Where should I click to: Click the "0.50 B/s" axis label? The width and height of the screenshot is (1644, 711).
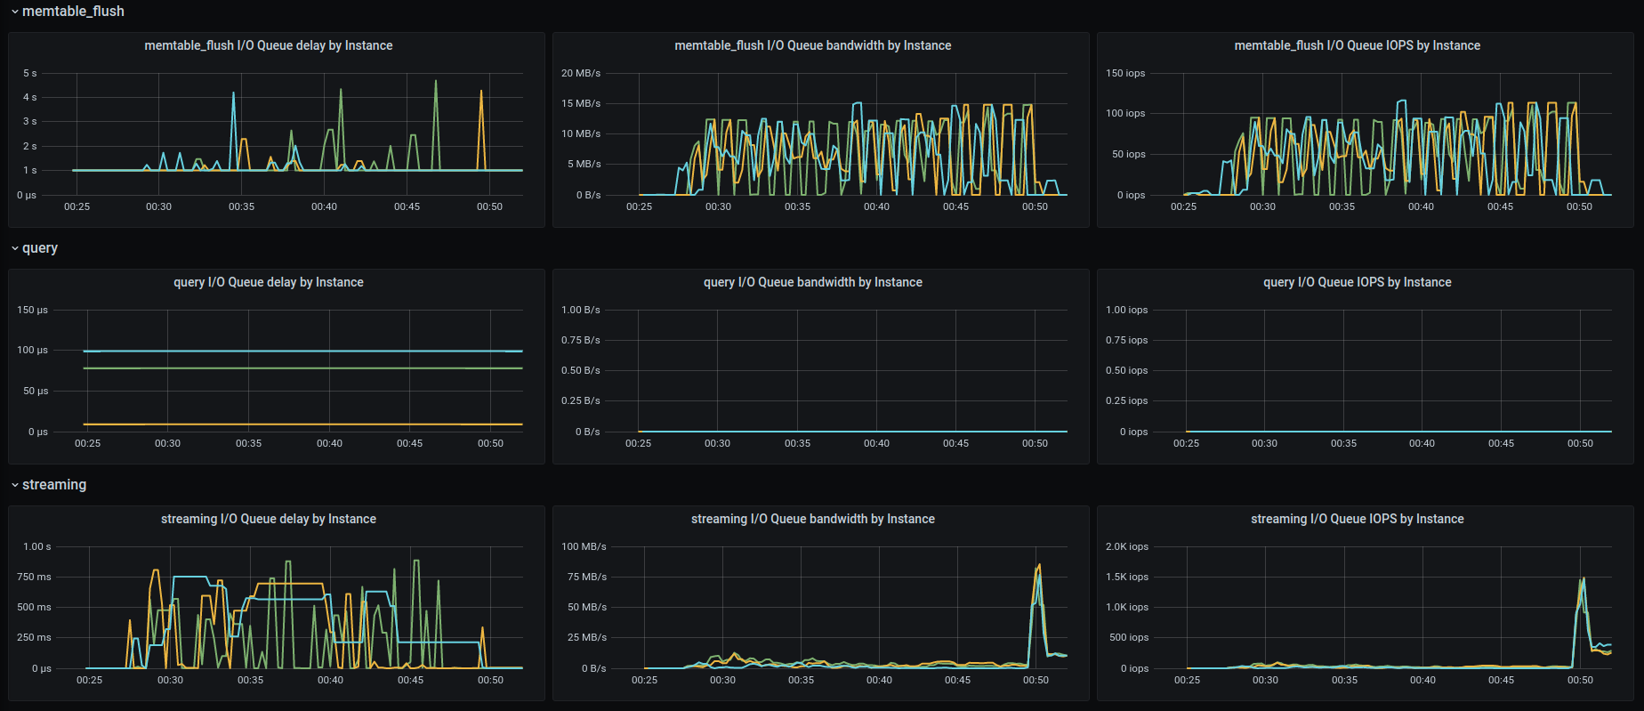point(581,370)
